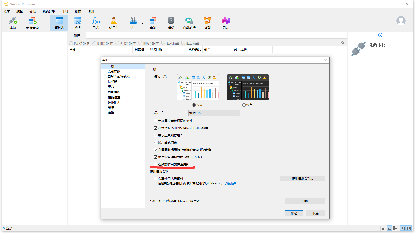This screenshot has width=415, height=233.
Task: Expand the 連線 toolbar dropdown arrow
Action: [22, 23]
